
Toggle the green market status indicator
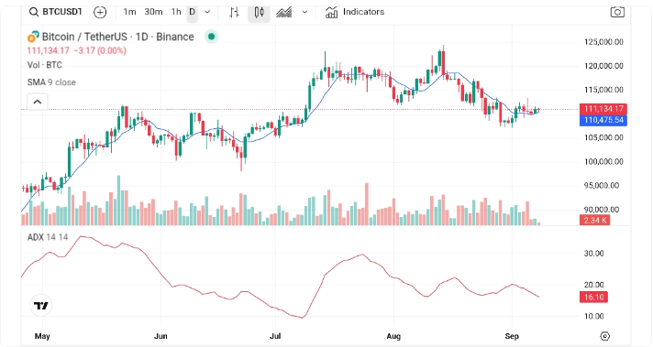(211, 37)
